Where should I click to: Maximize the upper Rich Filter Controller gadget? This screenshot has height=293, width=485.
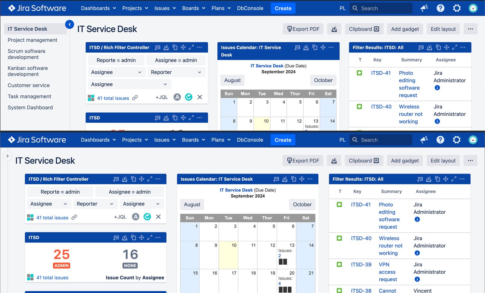tap(191, 48)
